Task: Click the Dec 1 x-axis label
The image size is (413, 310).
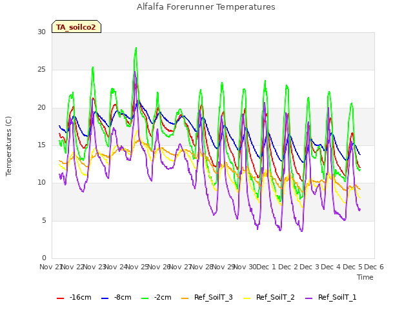Action: pyautogui.click(x=266, y=267)
